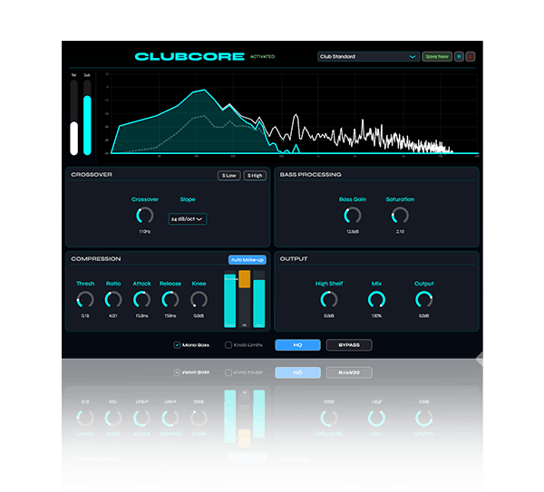Viewport: 544px width, 492px height.
Task: Click the compression input level meter
Action: [230, 299]
